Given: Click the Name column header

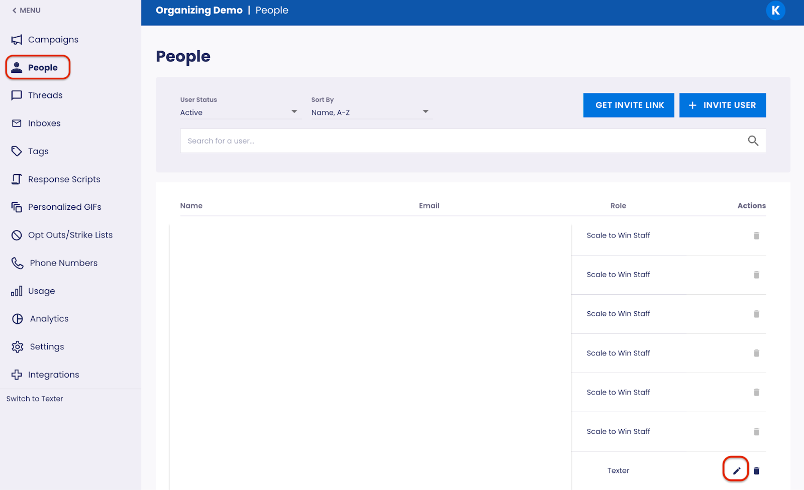Looking at the screenshot, I should click(191, 205).
